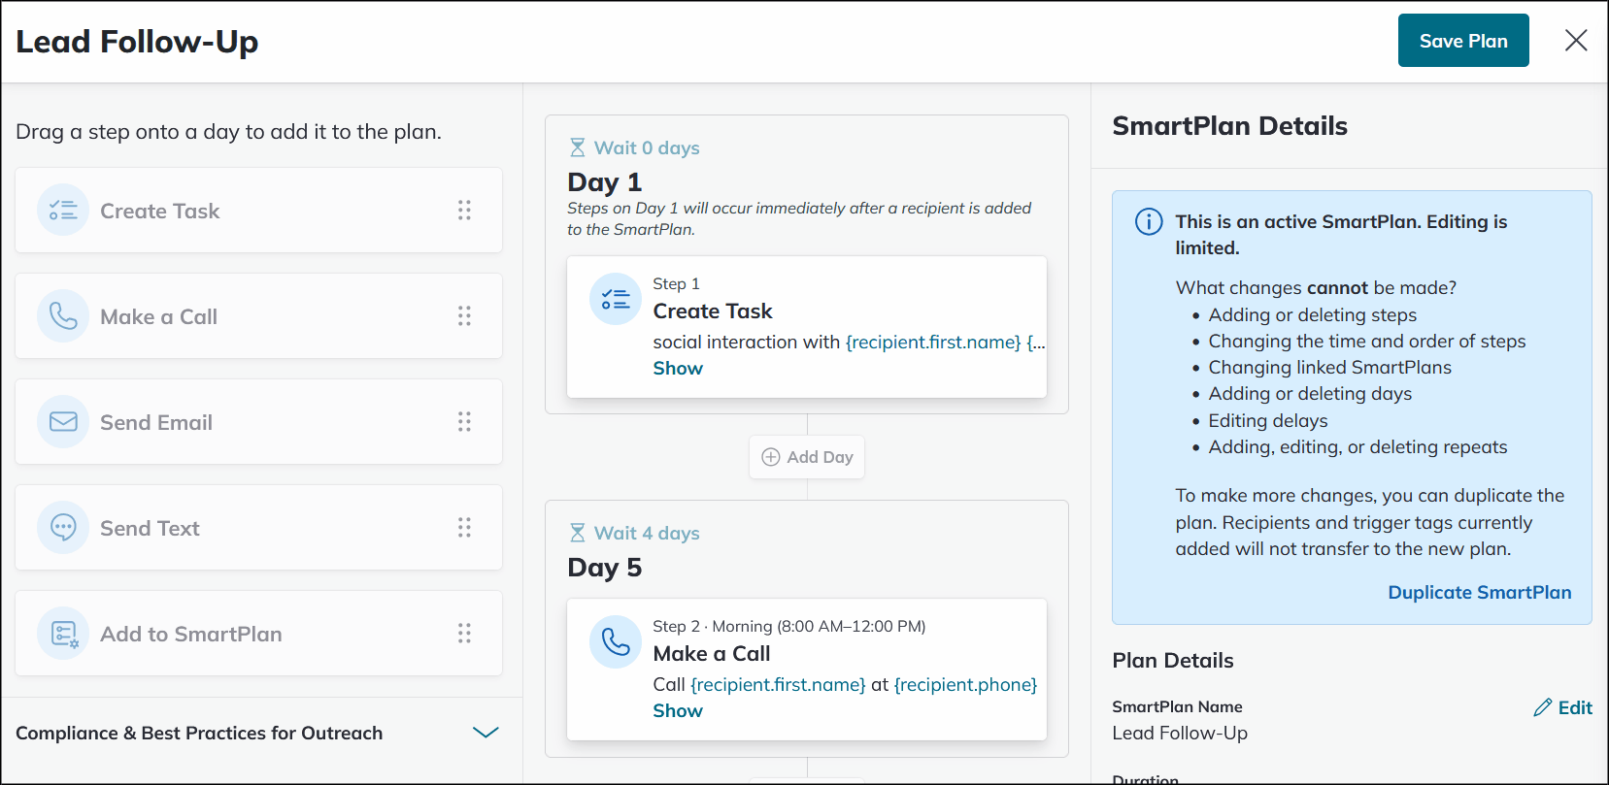This screenshot has width=1609, height=785.
Task: Select the Make a Call step card in sidebar
Action: coord(258,316)
